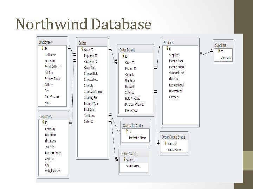Select Supplier ID in the Products table
This screenshot has height=189, width=253.
point(174,55)
